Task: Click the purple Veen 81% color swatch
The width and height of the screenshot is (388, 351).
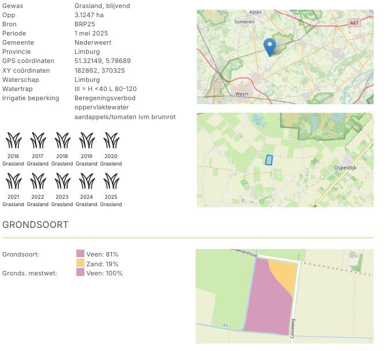Action: (x=80, y=254)
